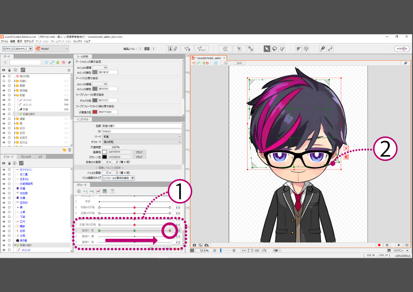Select the Brush selection tool
The height and width of the screenshot is (292, 413).
(282, 49)
